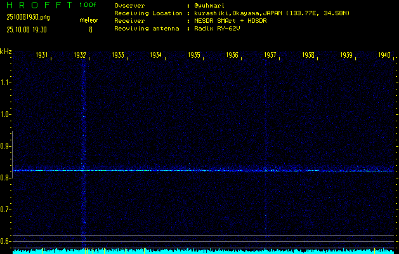Viewport: 399px width, 254px height.
Task: Click the cyan signal level strip at bottom
Action: click(203, 251)
